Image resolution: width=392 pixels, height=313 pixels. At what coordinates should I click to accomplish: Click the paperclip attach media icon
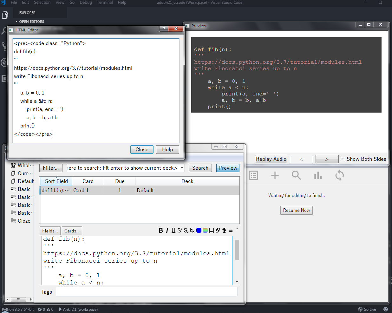point(218,231)
